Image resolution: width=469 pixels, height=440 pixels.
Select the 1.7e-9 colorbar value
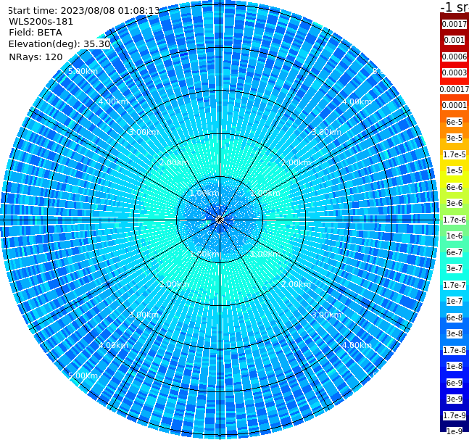point(455,415)
